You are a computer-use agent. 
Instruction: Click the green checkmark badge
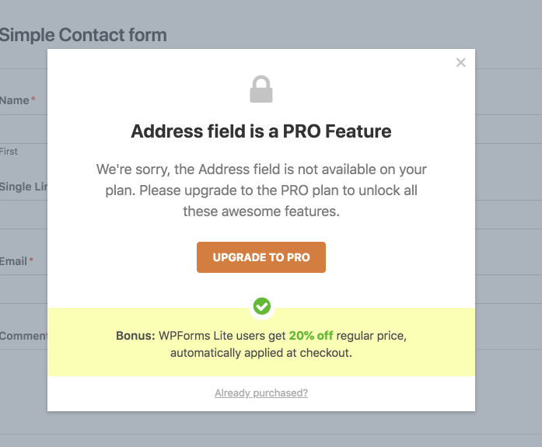pos(262,306)
